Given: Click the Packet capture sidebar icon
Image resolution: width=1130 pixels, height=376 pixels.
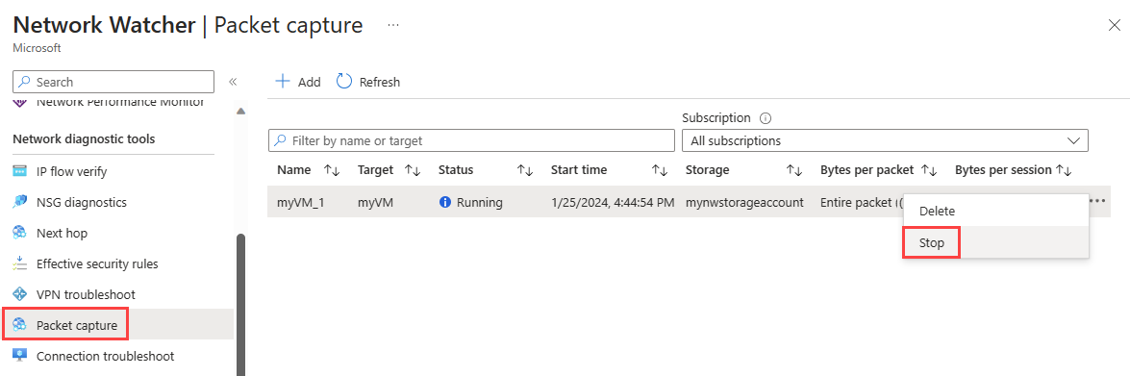Looking at the screenshot, I should [x=20, y=325].
